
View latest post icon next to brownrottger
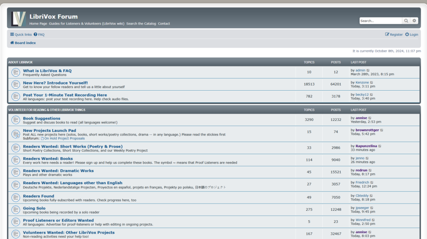point(382,130)
